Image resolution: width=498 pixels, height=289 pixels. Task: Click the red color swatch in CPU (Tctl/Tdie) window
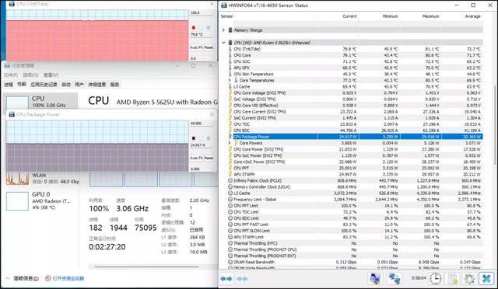tap(194, 28)
